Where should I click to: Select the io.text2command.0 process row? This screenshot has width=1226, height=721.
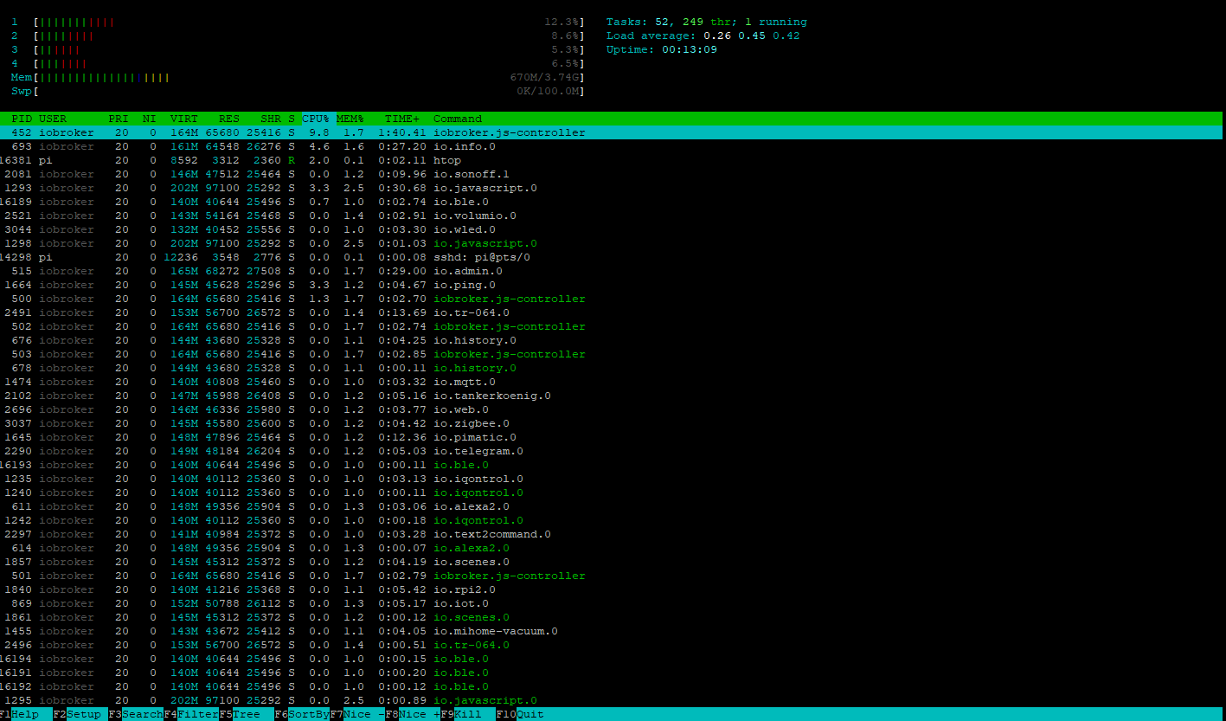[x=611, y=534]
